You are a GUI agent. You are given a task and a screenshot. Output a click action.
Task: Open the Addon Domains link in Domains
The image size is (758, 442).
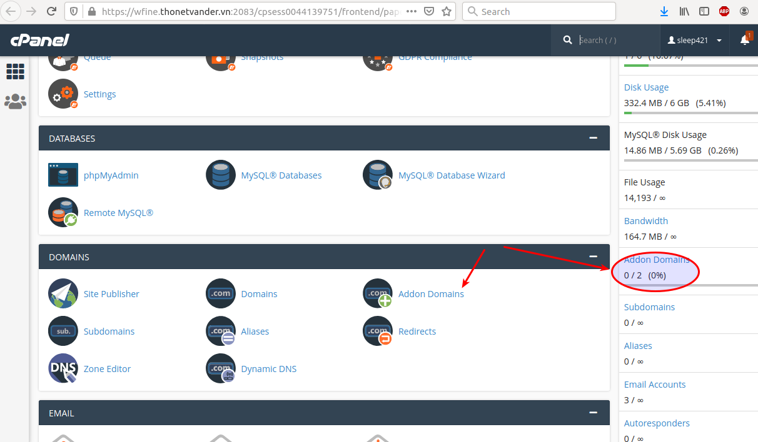pos(431,294)
